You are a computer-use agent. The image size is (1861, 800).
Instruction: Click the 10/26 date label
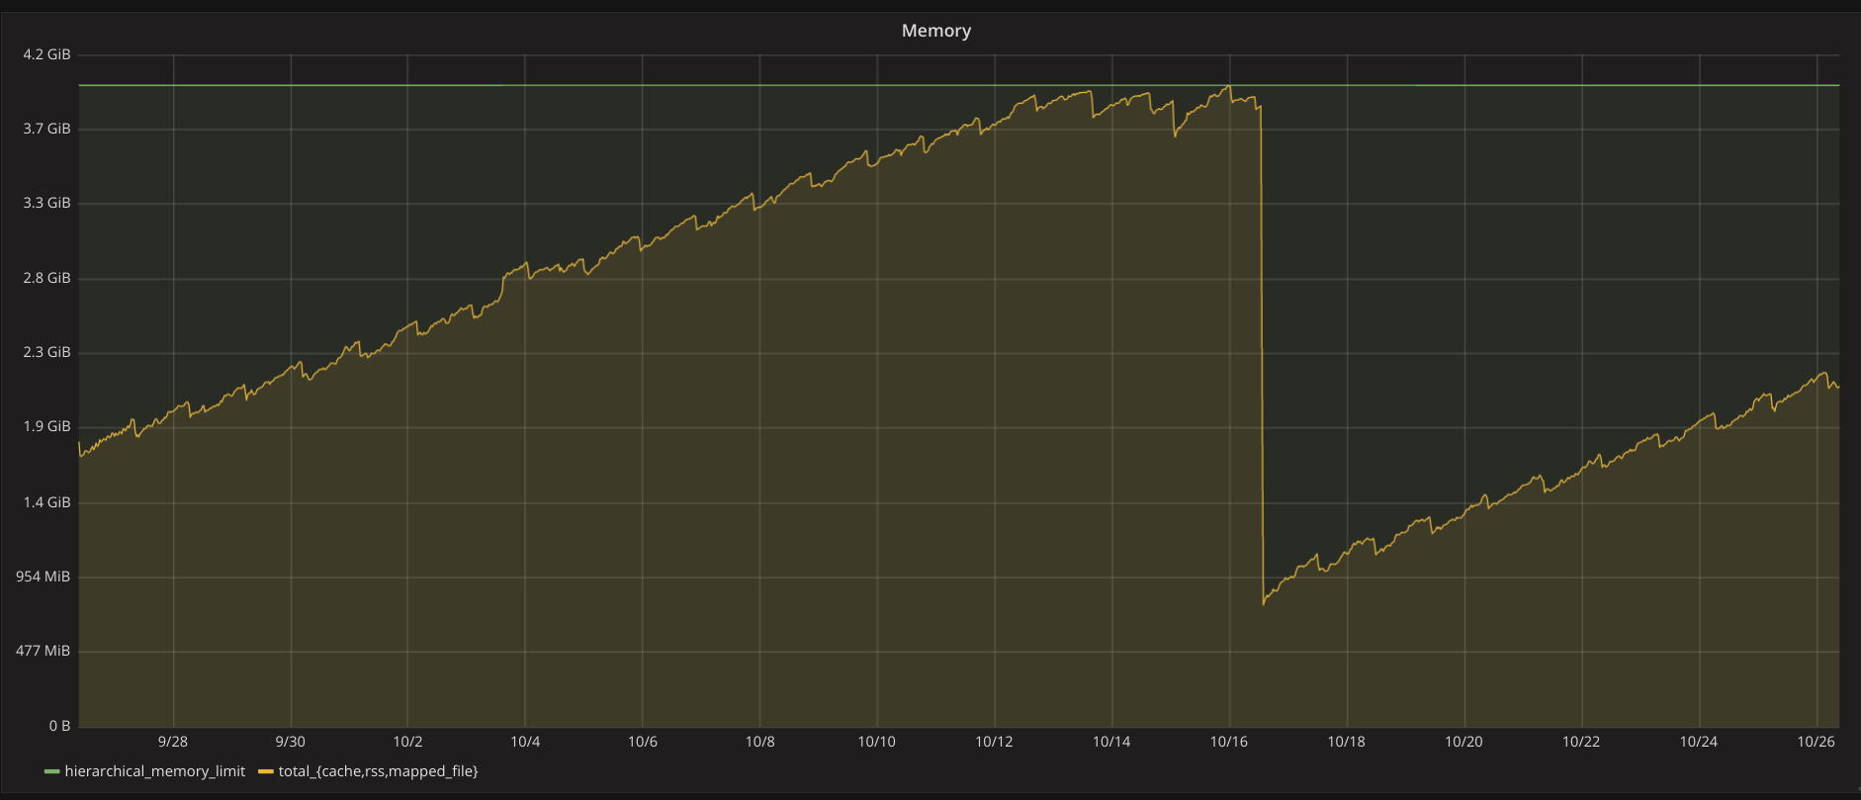[x=1816, y=742]
